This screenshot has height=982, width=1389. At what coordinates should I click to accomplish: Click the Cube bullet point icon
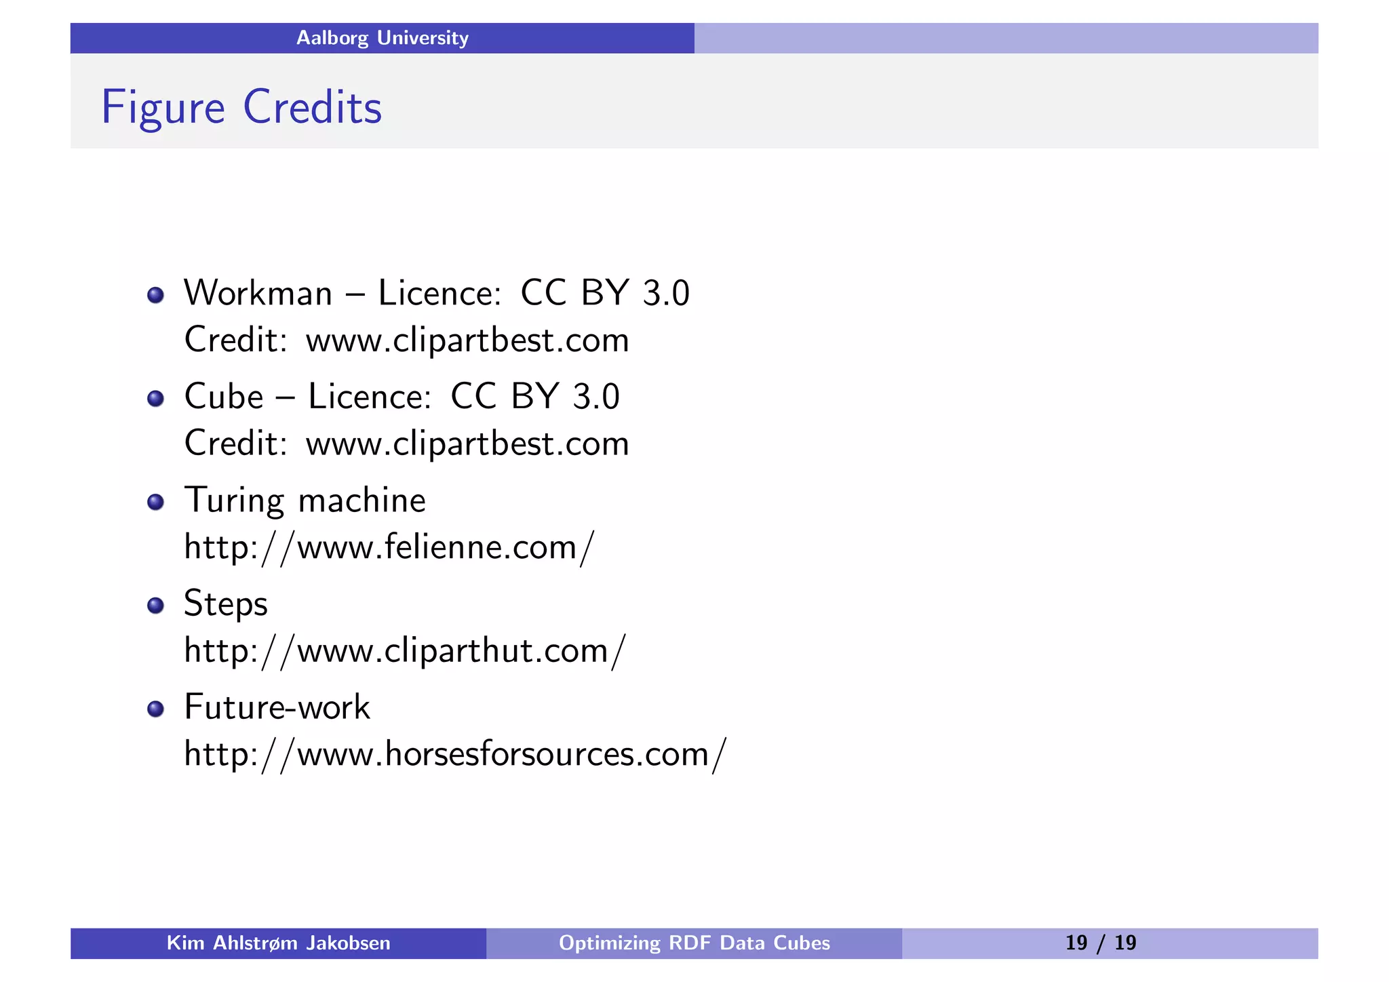[155, 398]
